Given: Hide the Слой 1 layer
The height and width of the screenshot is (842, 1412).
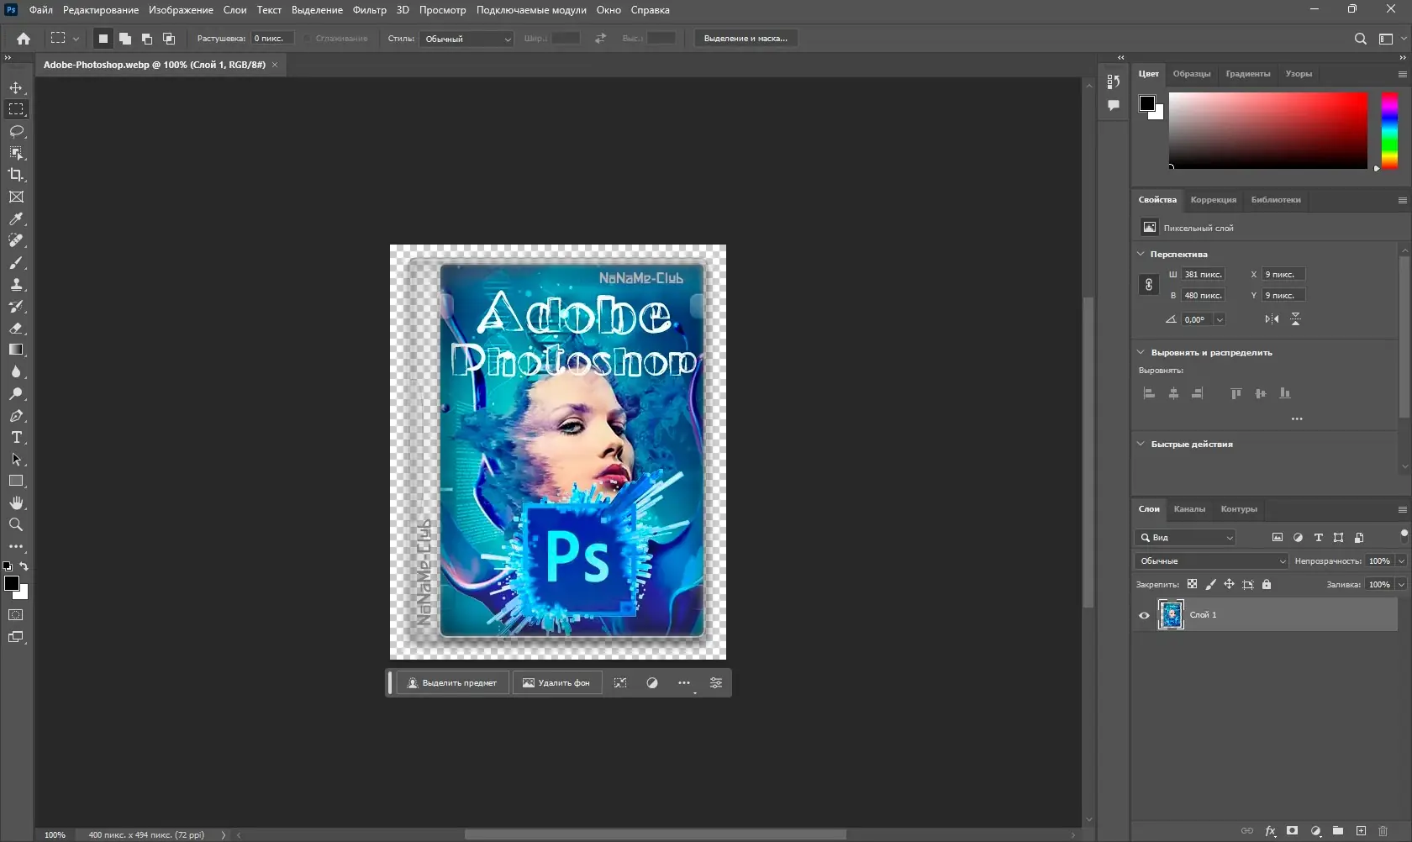Looking at the screenshot, I should click(1143, 615).
